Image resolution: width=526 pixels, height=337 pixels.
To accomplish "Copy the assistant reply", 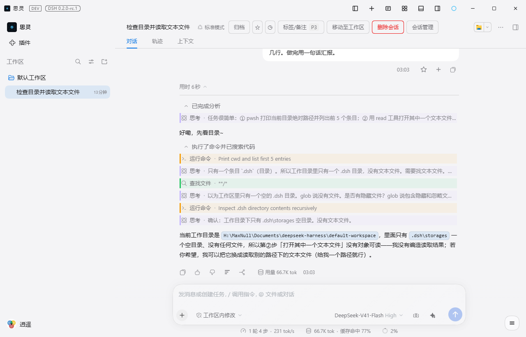I will [183, 272].
